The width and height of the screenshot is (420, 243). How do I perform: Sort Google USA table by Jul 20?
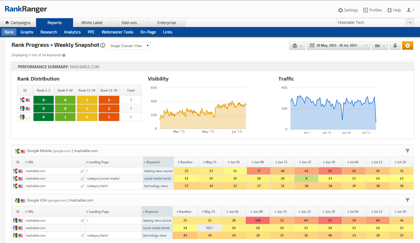click(401, 212)
